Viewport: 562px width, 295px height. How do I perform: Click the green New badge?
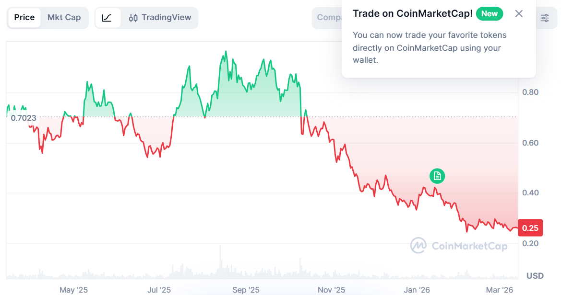pos(490,14)
